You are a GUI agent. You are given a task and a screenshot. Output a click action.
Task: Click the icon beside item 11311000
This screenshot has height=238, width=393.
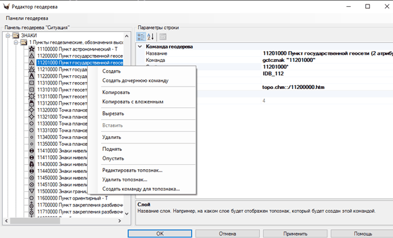point(32,97)
